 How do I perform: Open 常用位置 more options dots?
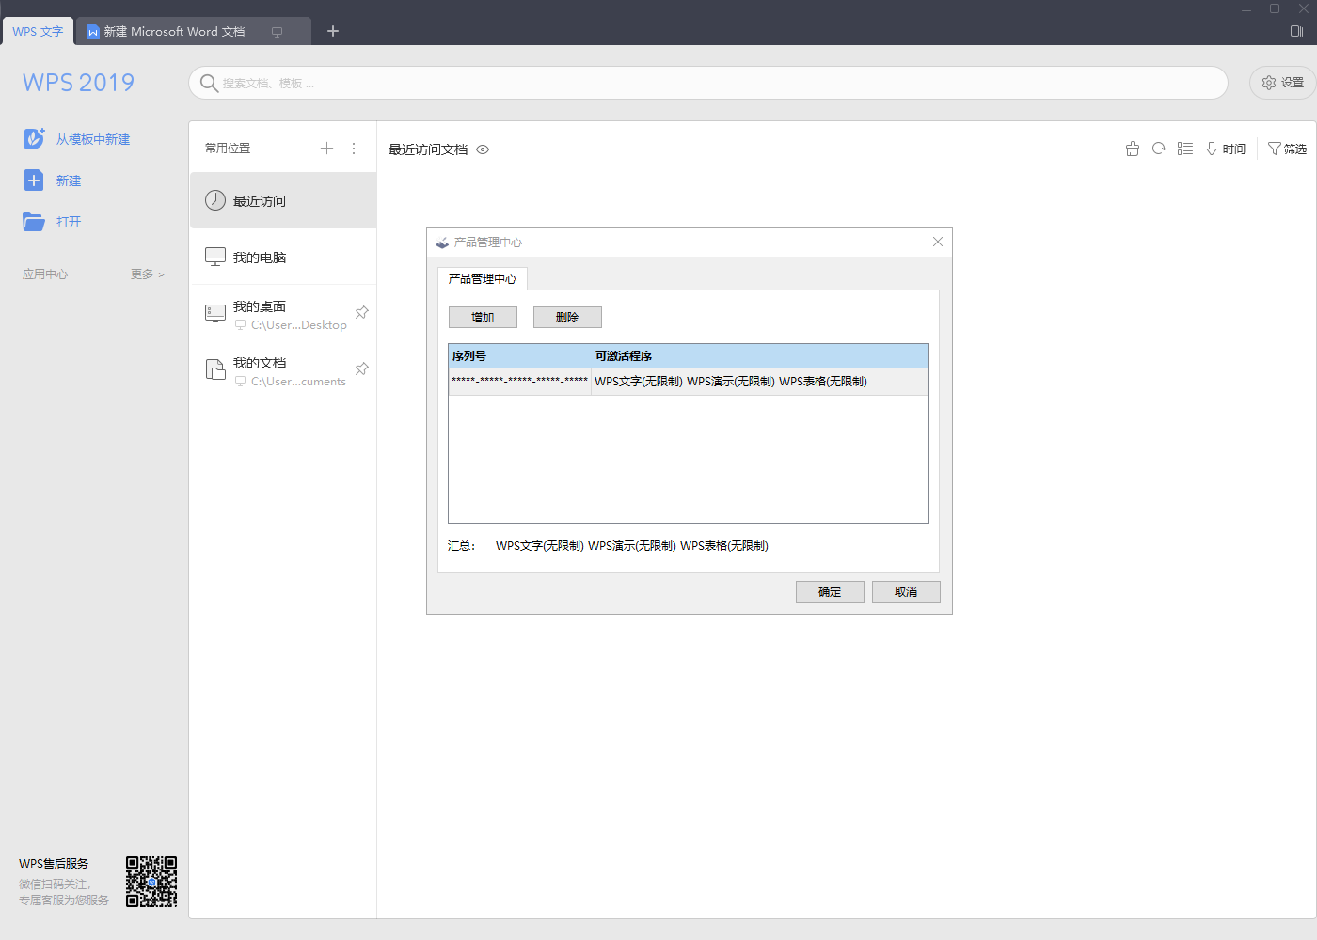click(x=354, y=148)
